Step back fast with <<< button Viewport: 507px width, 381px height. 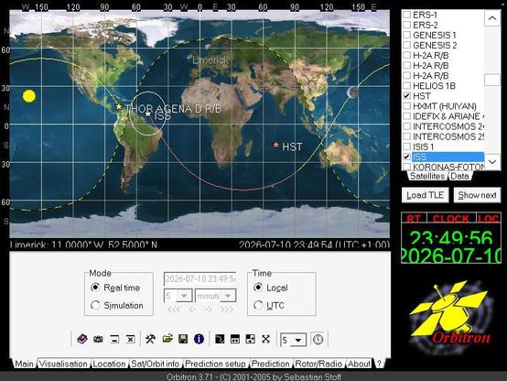coord(174,310)
